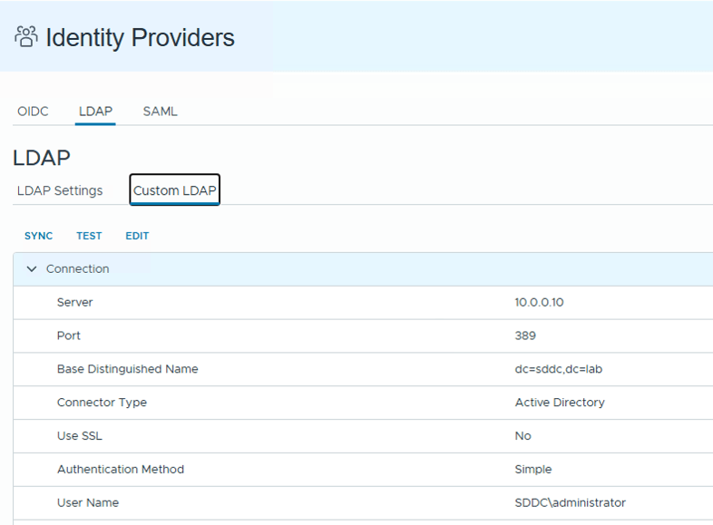This screenshot has width=713, height=525.
Task: Click the Simple authentication method value
Action: 533,470
